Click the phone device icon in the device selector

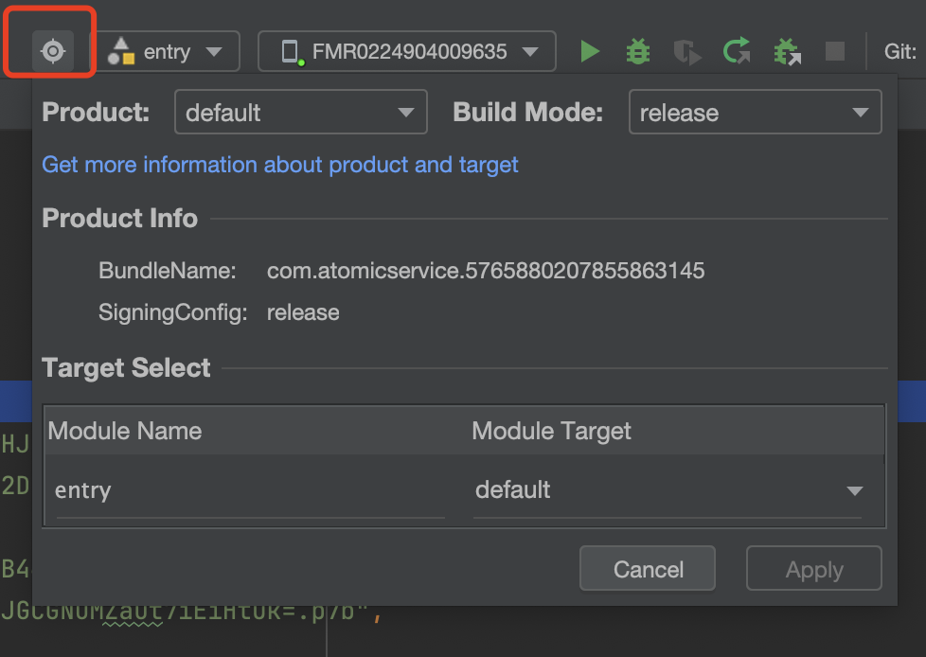pos(291,52)
